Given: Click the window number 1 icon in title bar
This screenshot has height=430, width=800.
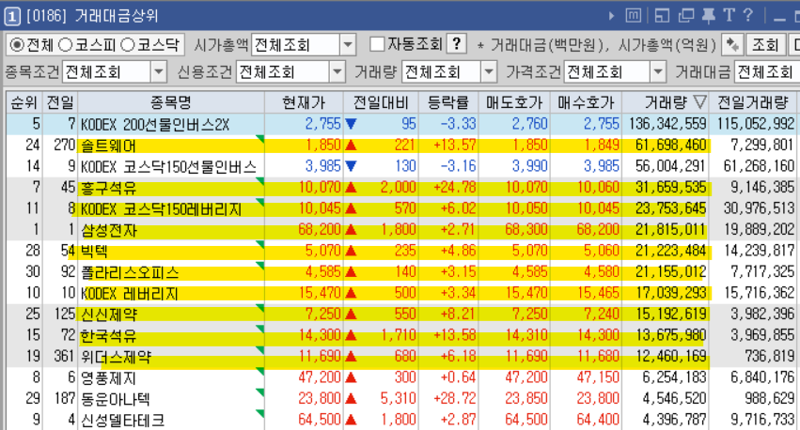Looking at the screenshot, I should point(12,16).
